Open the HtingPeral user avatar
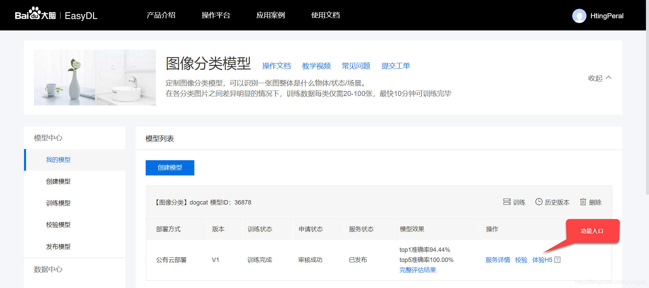This screenshot has height=288, width=649. 579,16
